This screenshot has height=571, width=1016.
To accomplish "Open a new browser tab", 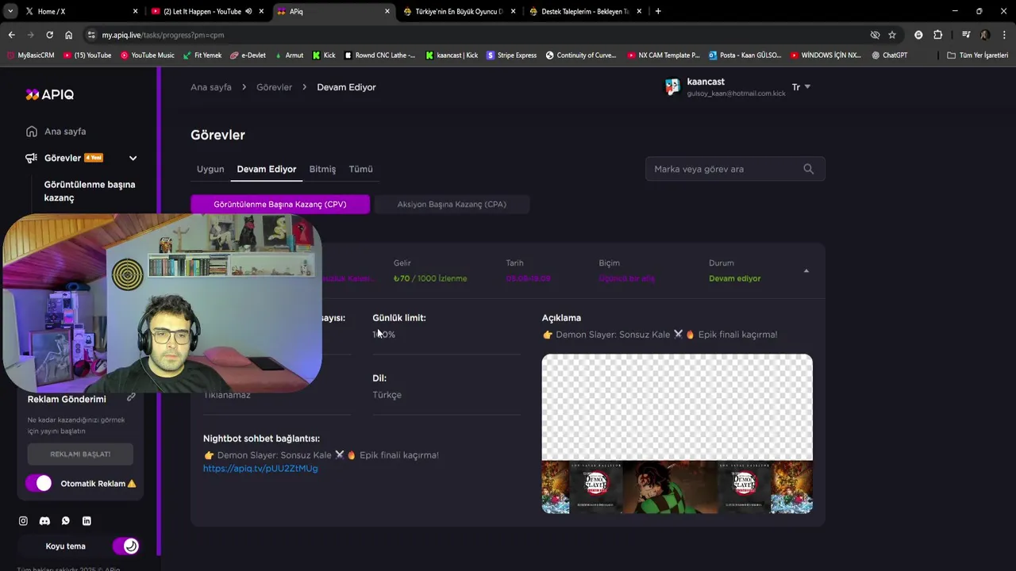I will click(658, 11).
